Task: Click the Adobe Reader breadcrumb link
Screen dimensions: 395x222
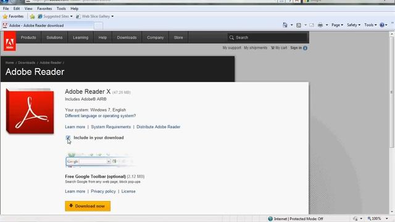Action: [x=51, y=63]
